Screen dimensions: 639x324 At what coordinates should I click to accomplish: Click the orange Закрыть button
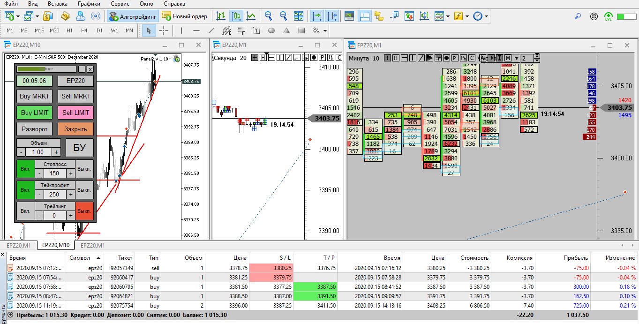(x=75, y=128)
